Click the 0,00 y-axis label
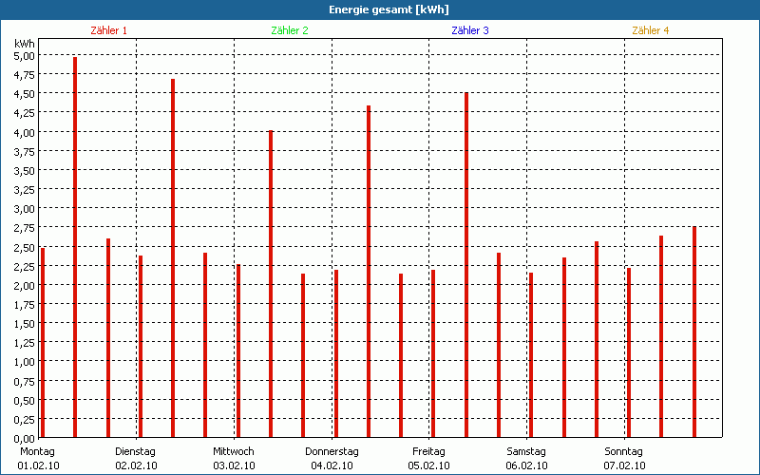 click(x=23, y=439)
